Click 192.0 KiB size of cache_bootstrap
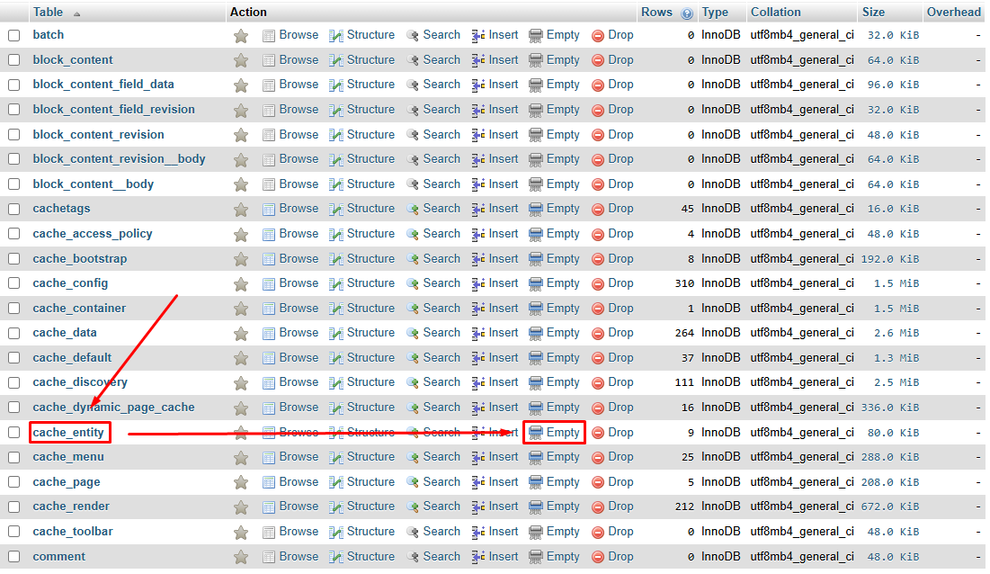 [x=890, y=259]
